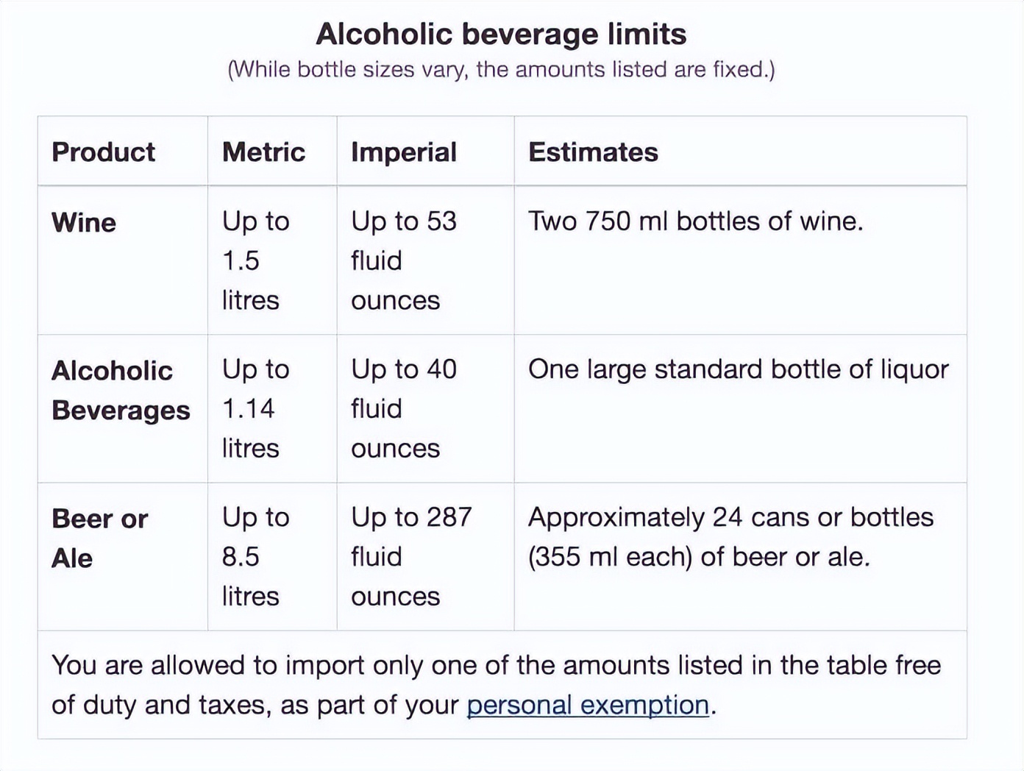Click the "One large standard bottle of liquor" estimate

[738, 369]
